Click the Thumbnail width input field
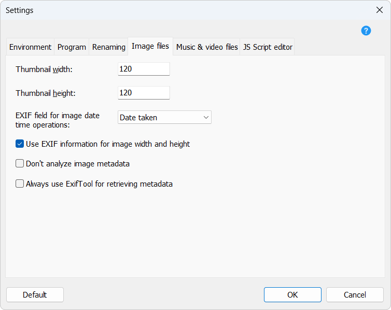This screenshot has height=310, width=391. click(144, 69)
